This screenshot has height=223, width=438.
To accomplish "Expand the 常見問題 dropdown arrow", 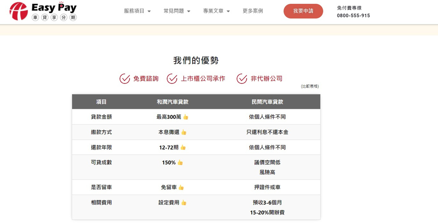I will (x=189, y=12).
